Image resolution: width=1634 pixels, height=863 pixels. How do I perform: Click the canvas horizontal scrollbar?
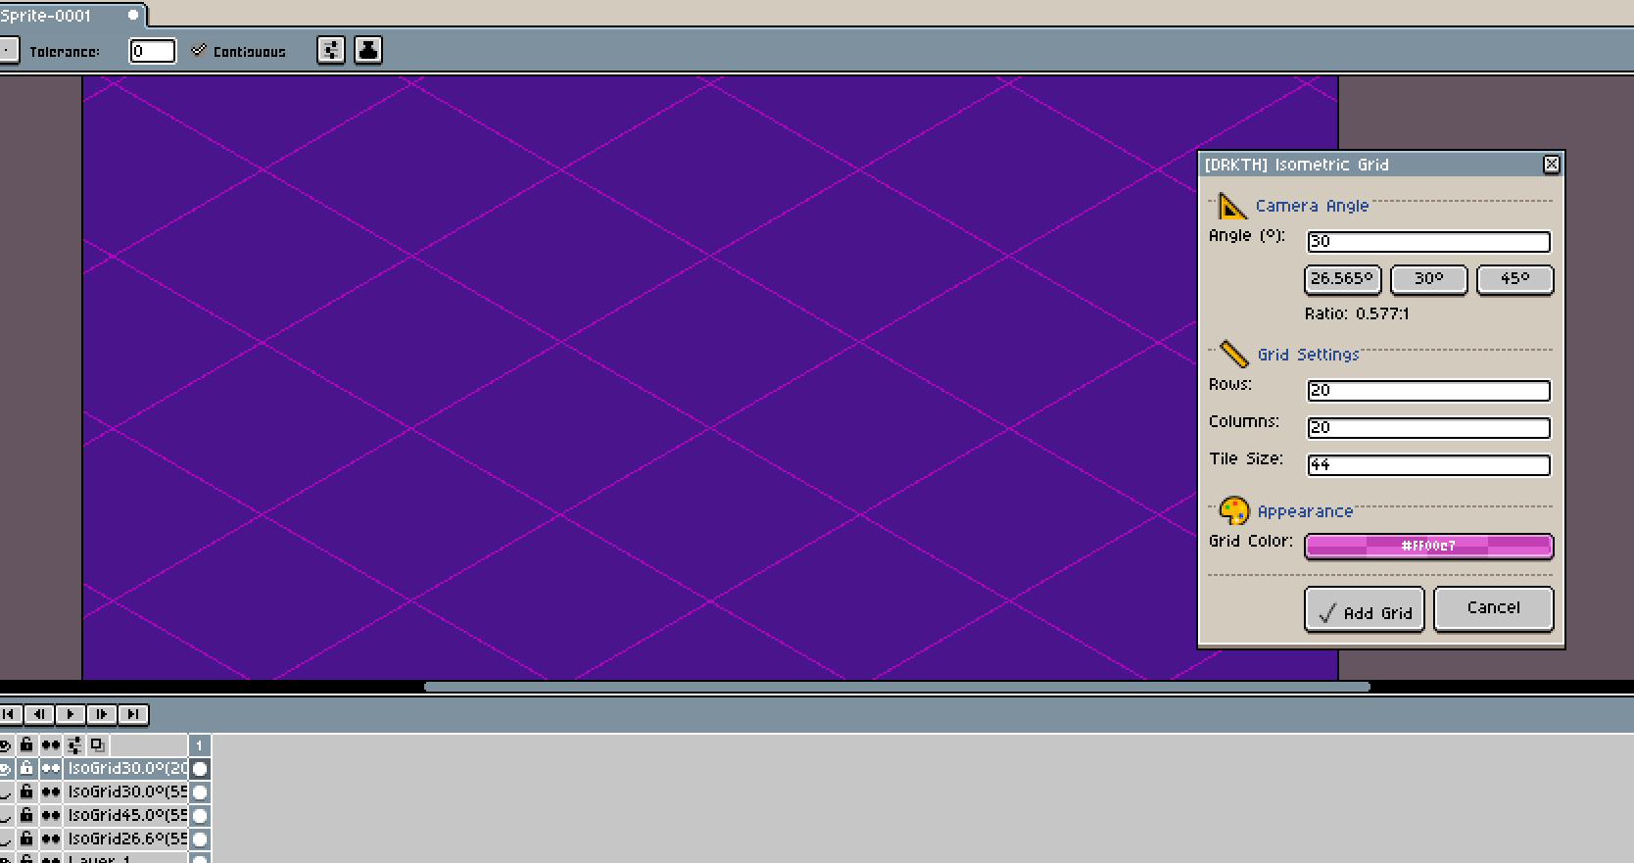pyautogui.click(x=896, y=687)
